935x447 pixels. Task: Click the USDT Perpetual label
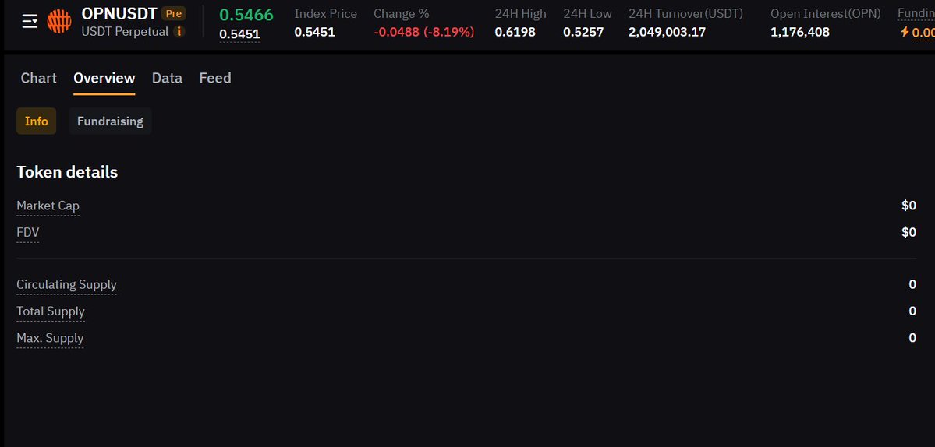[126, 32]
